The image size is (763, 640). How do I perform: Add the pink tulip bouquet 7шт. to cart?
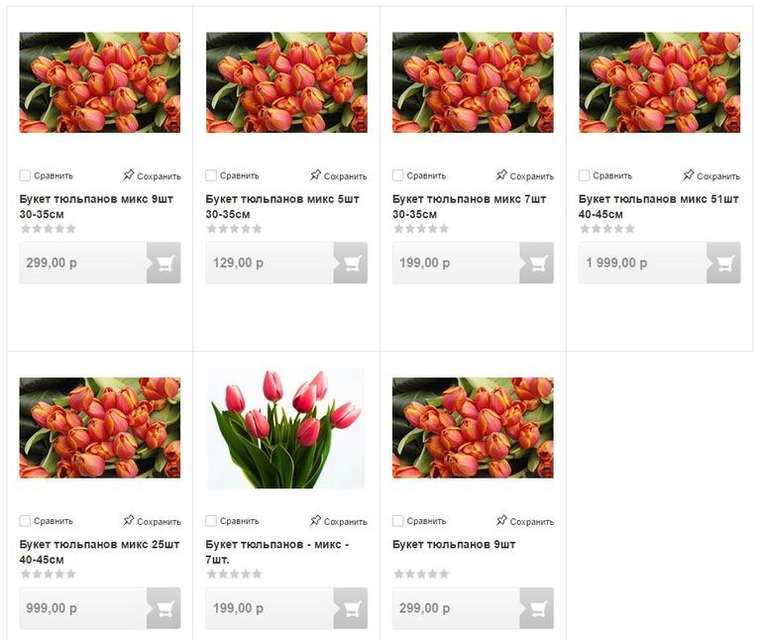[351, 608]
